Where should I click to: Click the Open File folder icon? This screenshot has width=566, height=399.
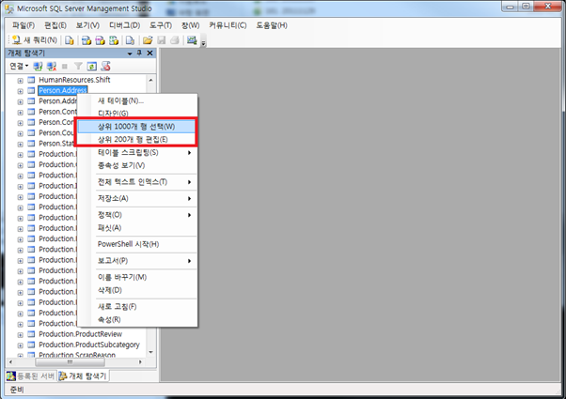(x=148, y=40)
